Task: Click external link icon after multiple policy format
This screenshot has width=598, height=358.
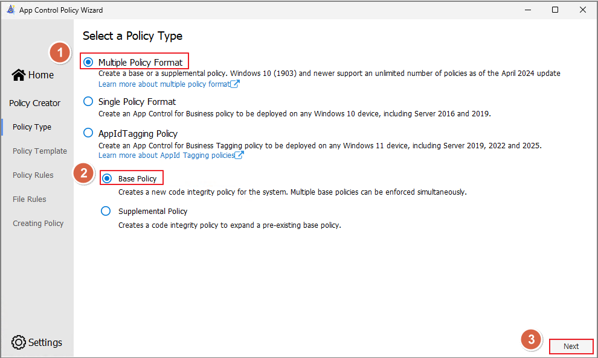Action: click(235, 84)
